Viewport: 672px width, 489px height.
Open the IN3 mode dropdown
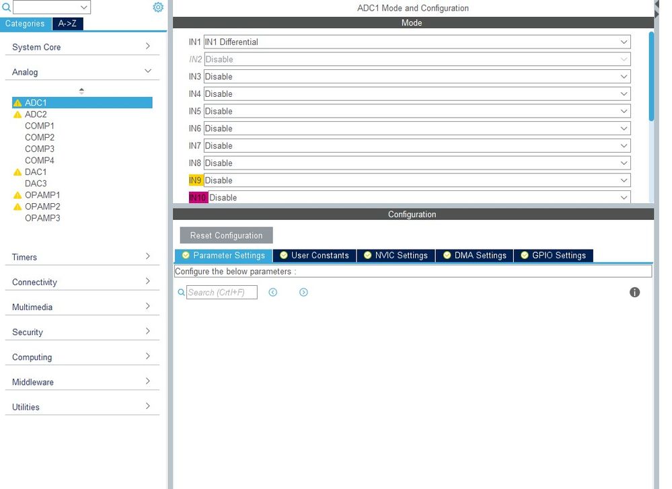click(x=417, y=77)
